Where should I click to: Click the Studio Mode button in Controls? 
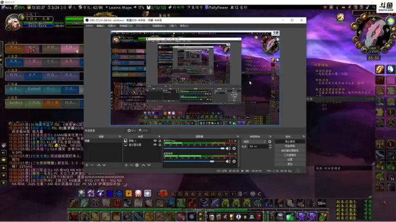pos(290,155)
